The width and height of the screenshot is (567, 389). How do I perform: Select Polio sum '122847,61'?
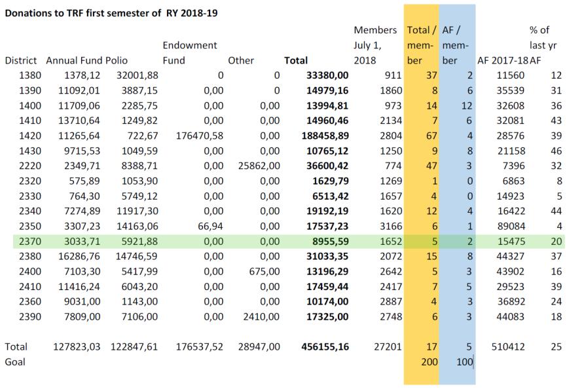coord(134,346)
